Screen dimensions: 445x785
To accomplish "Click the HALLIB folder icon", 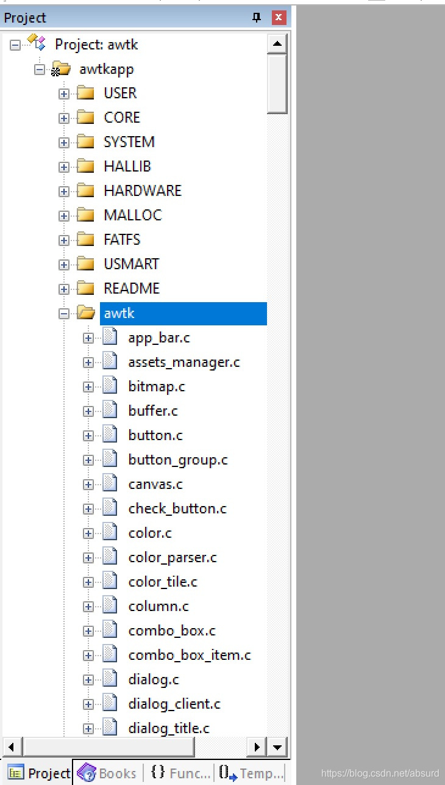I will (85, 166).
